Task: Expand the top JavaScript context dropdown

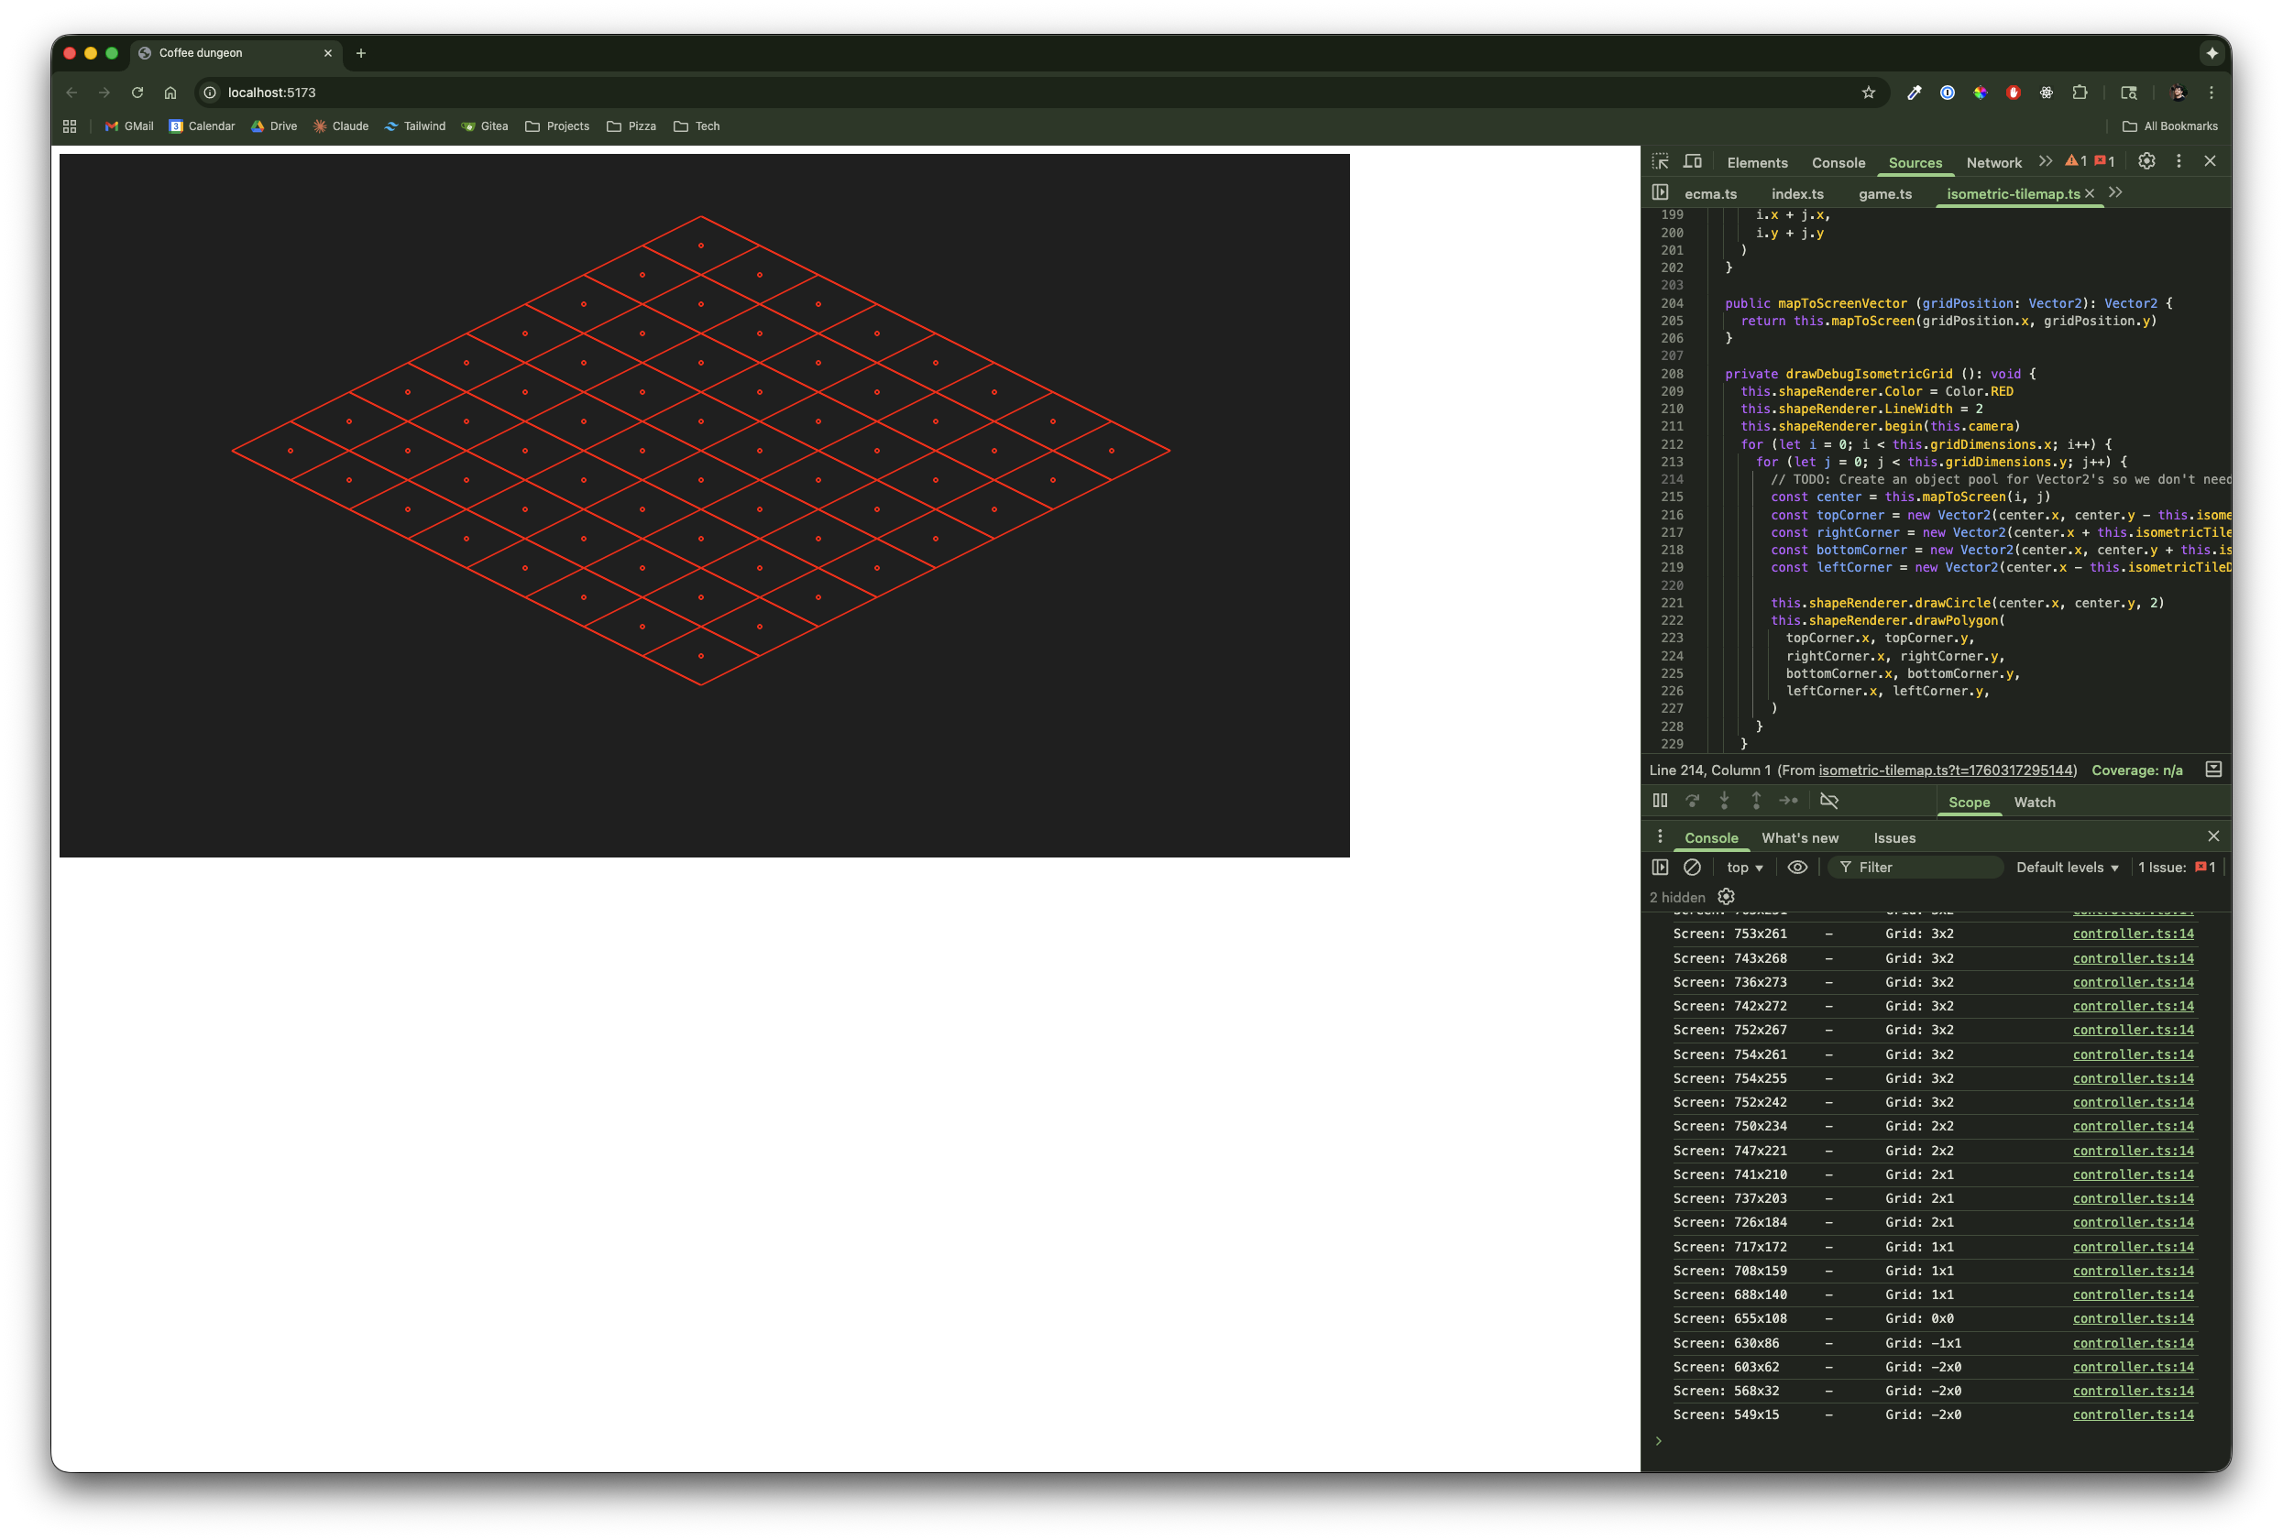Action: click(1745, 868)
